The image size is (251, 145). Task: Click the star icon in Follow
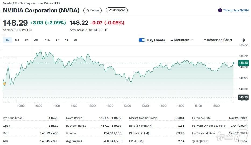click(88, 10)
